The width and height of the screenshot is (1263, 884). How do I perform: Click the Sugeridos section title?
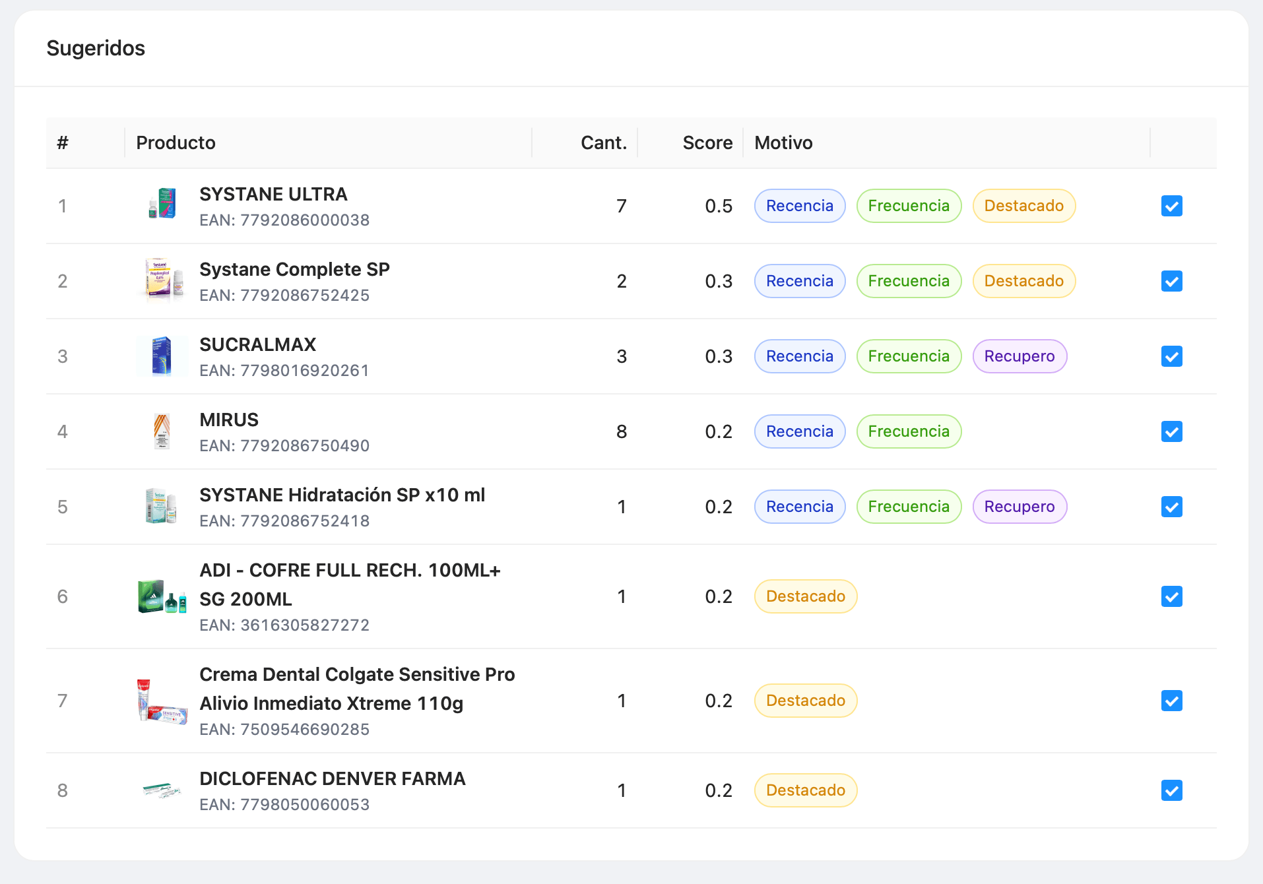pos(96,48)
